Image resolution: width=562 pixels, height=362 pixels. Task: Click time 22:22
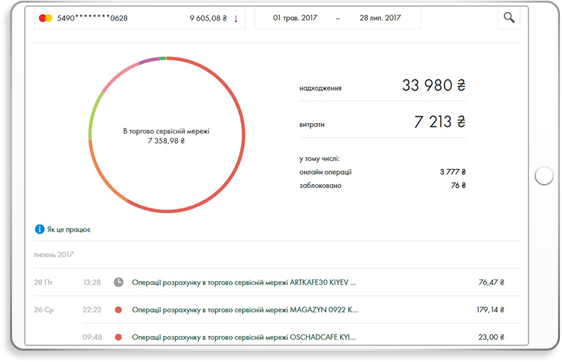92,310
